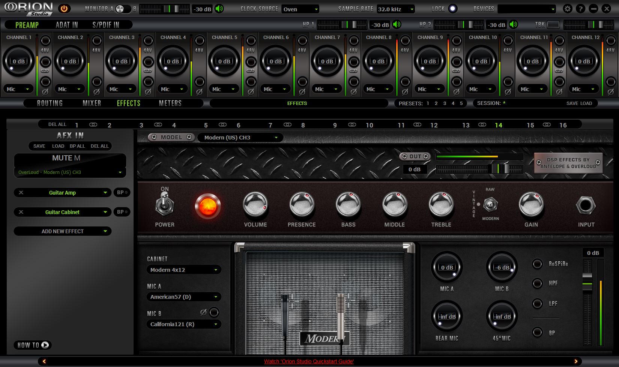The height and width of the screenshot is (367, 619).
Task: Stereo-link effects channels 1 and 2
Action: point(93,124)
